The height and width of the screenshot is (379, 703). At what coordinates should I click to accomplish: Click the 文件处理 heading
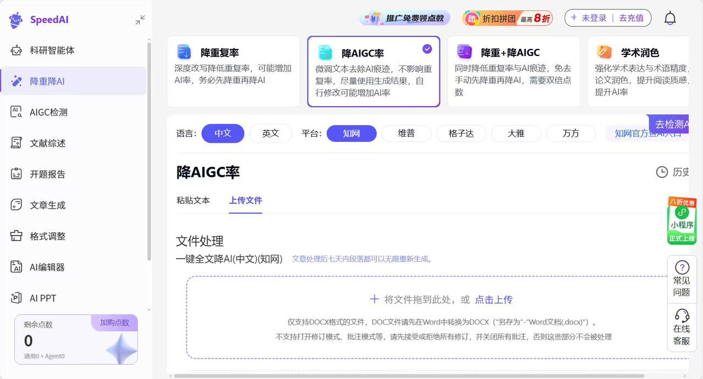coord(200,241)
